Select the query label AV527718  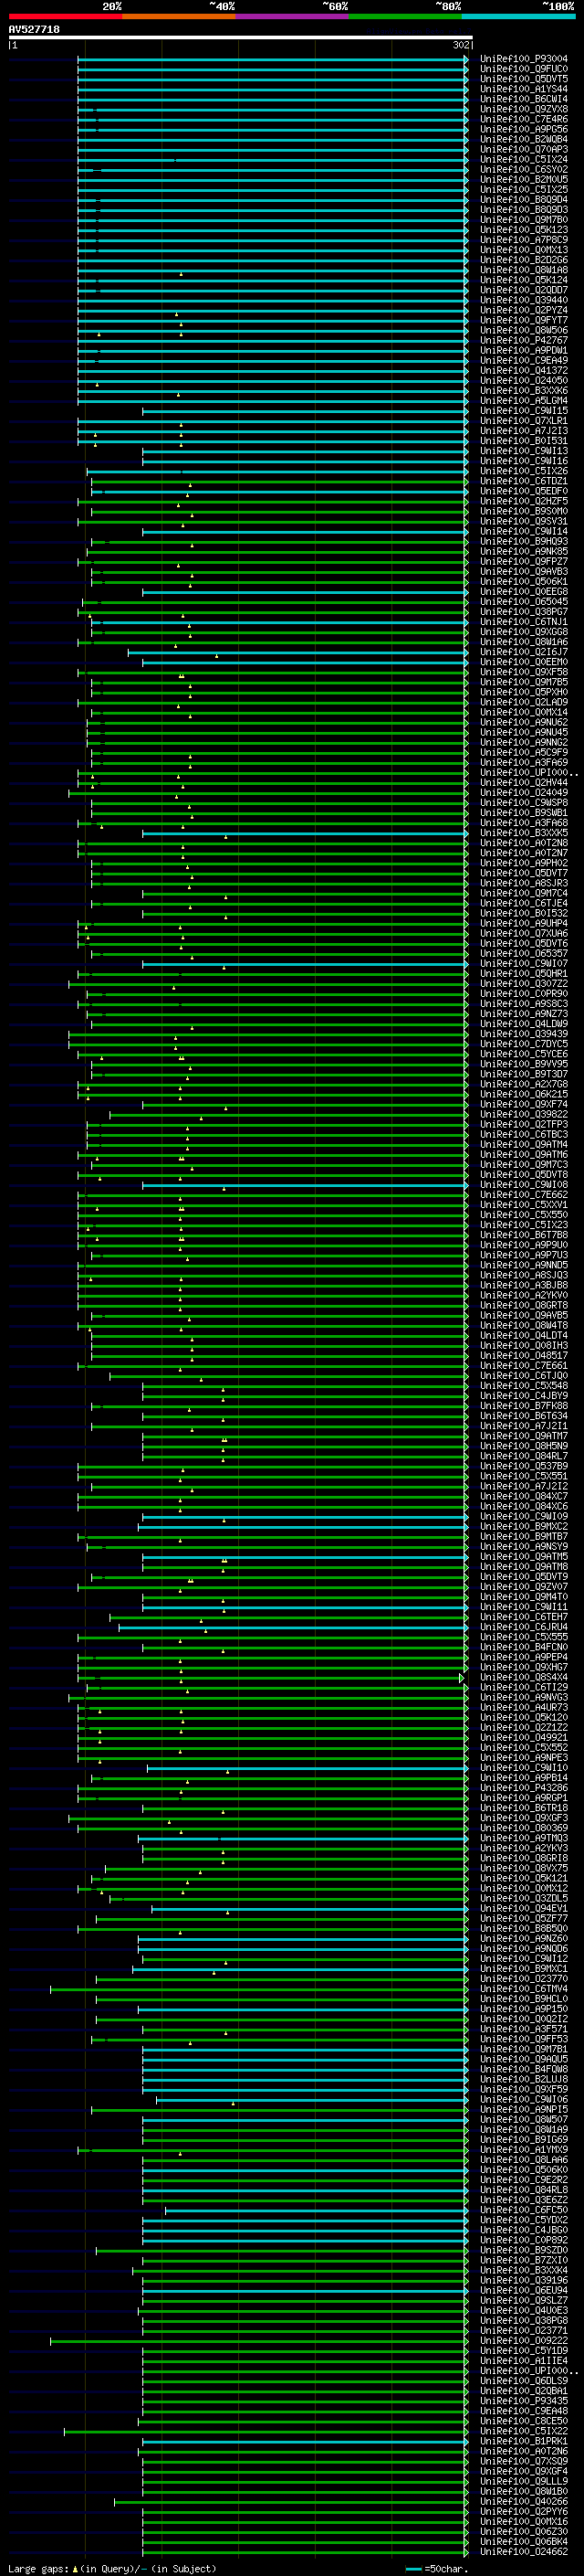pos(34,29)
